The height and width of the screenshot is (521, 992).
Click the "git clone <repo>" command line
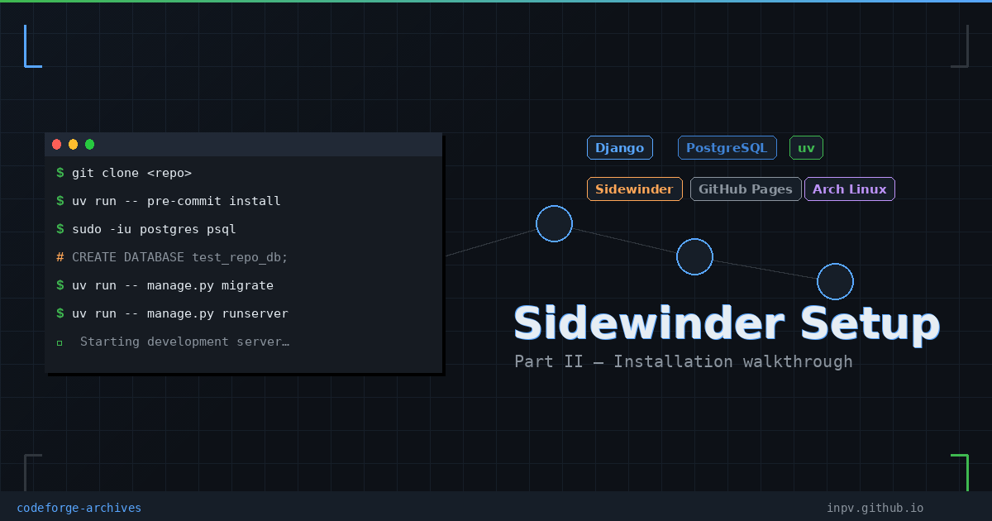[x=124, y=173]
